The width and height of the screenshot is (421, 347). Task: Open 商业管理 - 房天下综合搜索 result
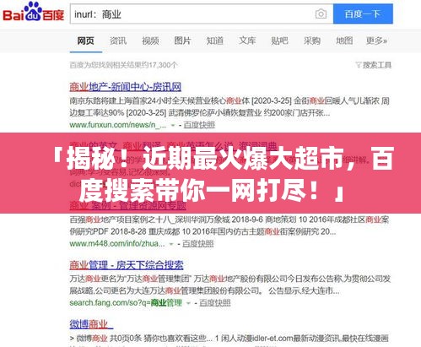point(127,265)
